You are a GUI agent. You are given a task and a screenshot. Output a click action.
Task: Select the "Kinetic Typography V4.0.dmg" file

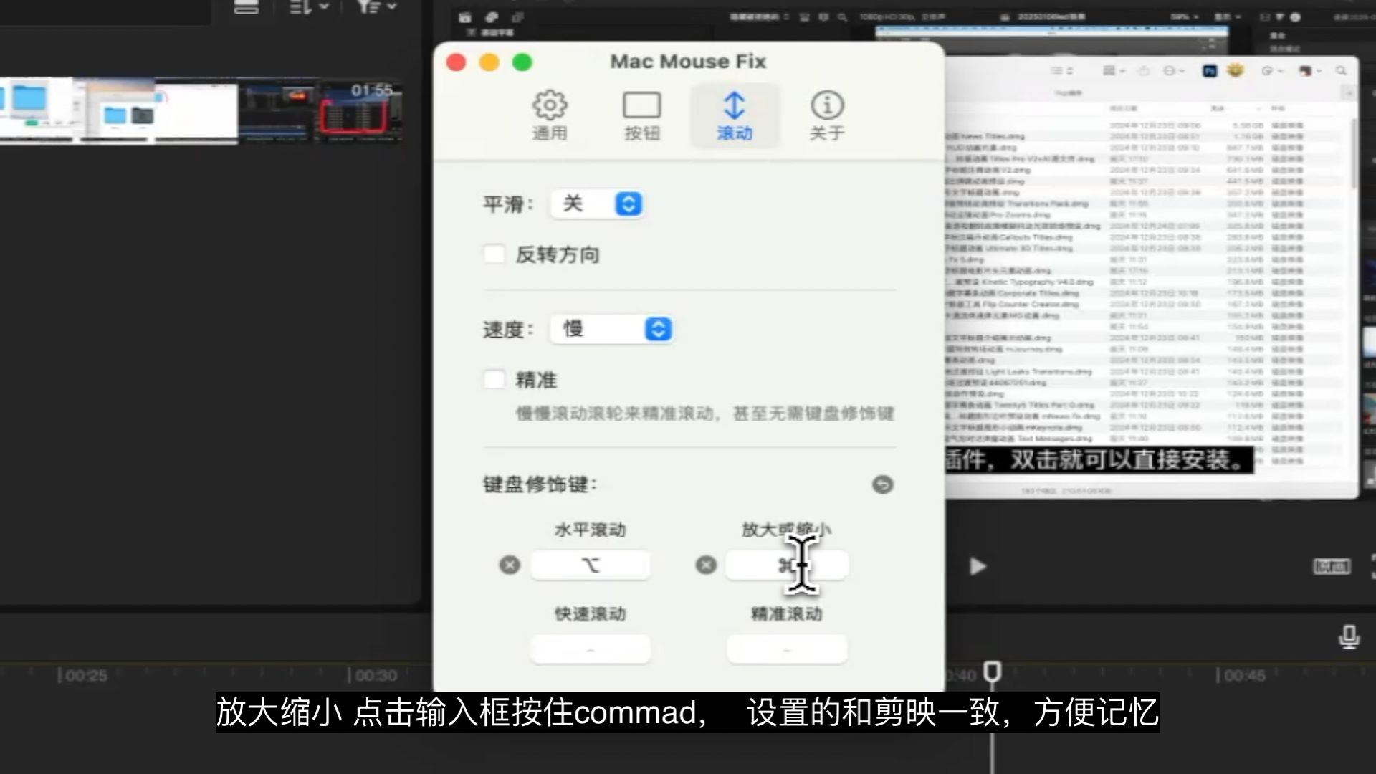coord(1020,282)
